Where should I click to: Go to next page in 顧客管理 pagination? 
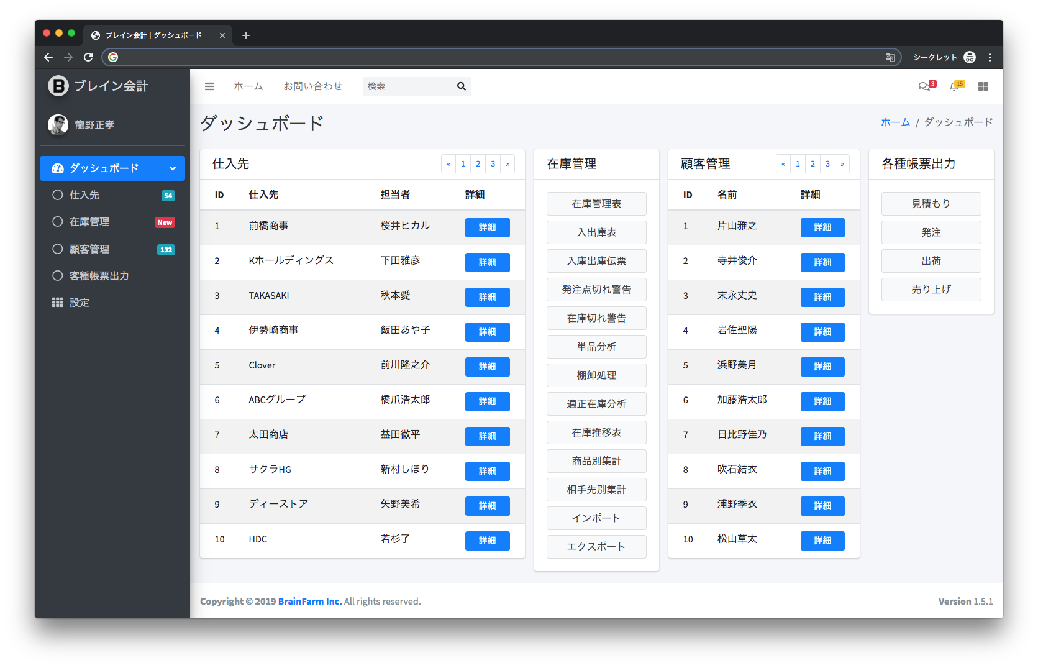point(842,164)
